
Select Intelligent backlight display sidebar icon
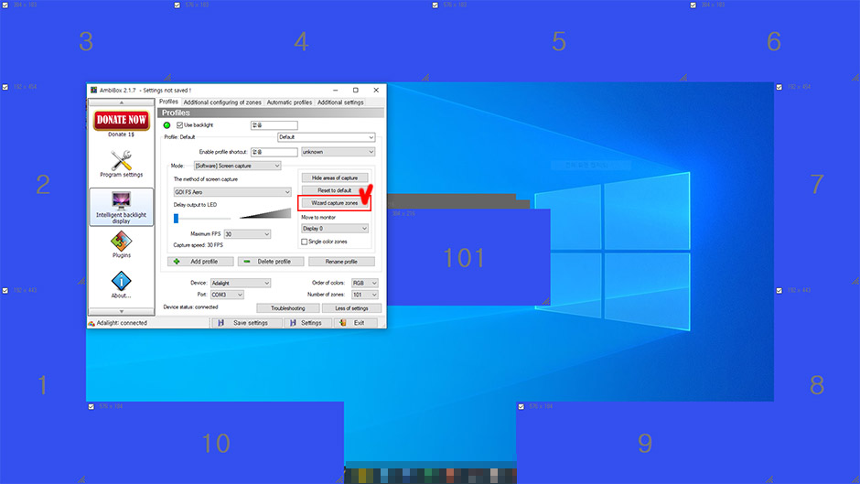(121, 207)
